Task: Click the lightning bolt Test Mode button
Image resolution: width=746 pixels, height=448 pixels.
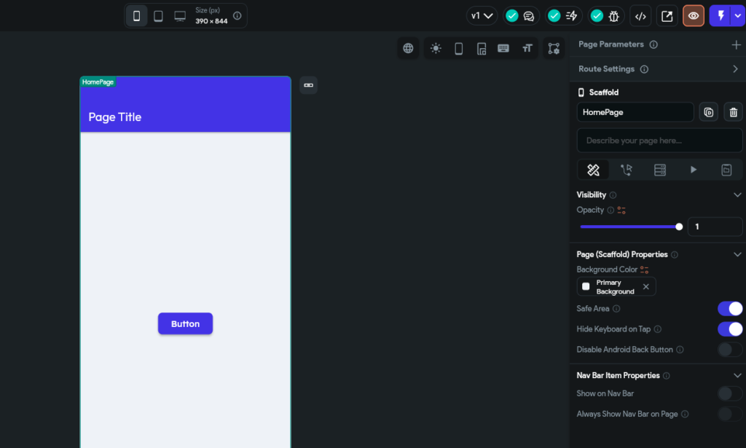Action: (x=721, y=16)
